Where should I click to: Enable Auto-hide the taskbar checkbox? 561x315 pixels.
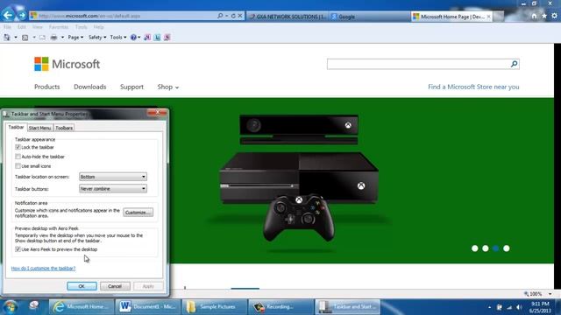tap(18, 157)
